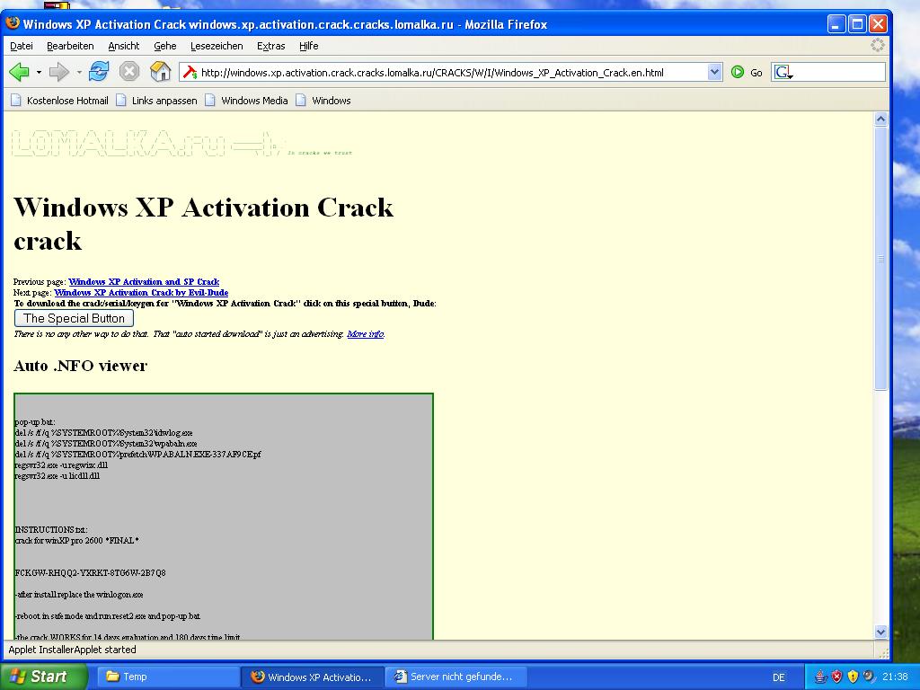This screenshot has width=920, height=690.
Task: Open the Java tray icon
Action: coord(821,677)
